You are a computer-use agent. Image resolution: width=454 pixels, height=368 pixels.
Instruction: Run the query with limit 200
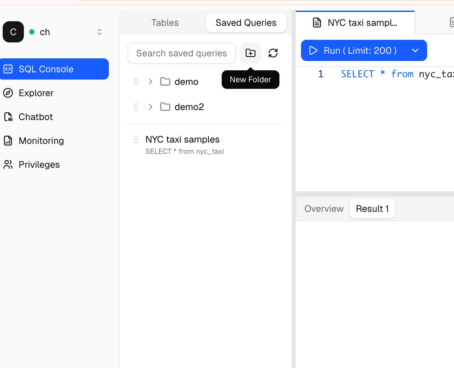pyautogui.click(x=353, y=50)
